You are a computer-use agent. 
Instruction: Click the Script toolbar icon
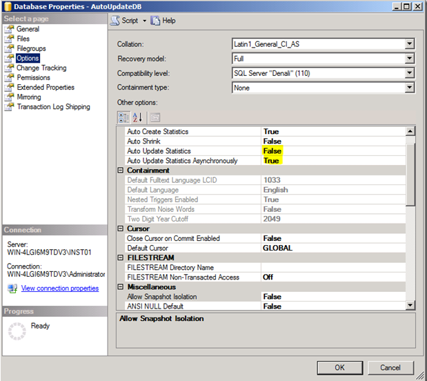[x=115, y=21]
